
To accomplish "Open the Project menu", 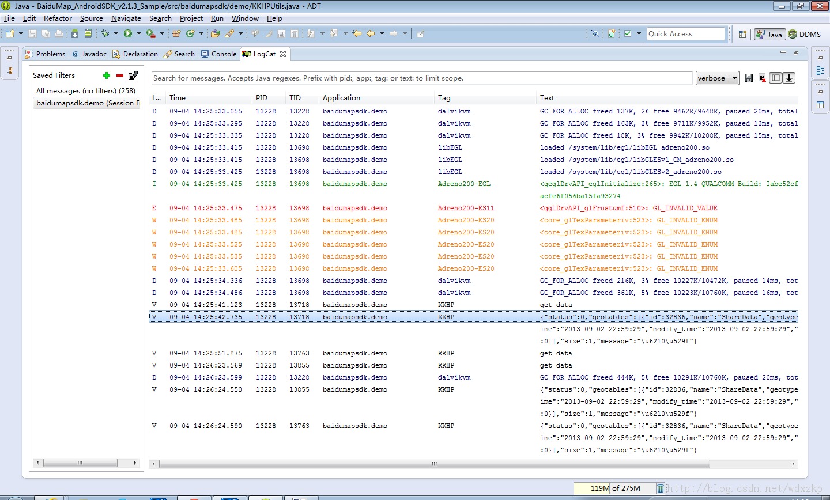I will pyautogui.click(x=191, y=18).
